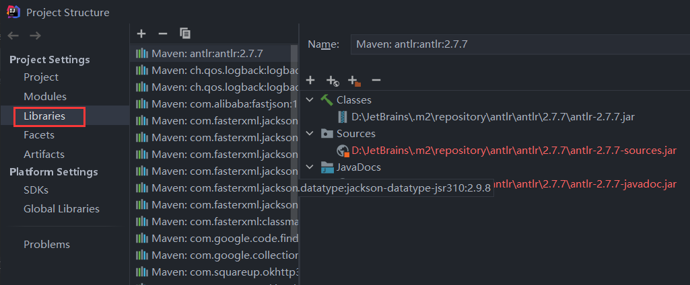Image resolution: width=690 pixels, height=285 pixels.
Task: Remove selected root with minus icon
Action: point(376,81)
